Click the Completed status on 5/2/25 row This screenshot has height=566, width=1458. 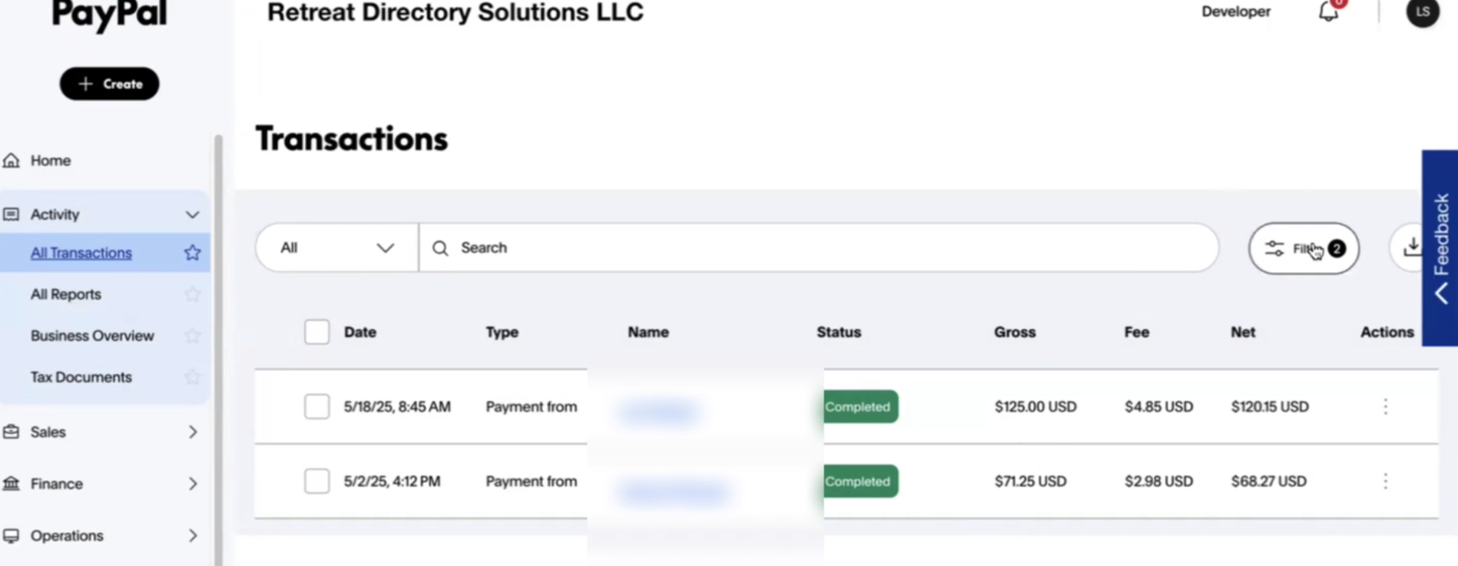click(x=860, y=482)
